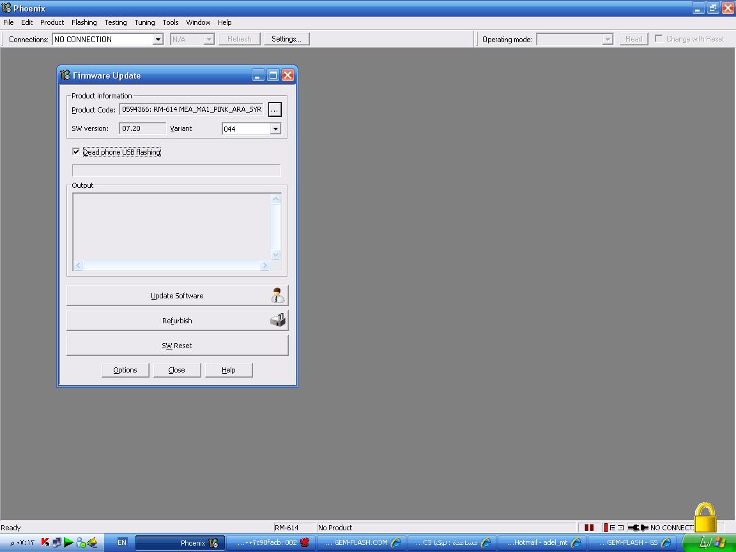Click the Refurbish button
Viewport: 736px width, 552px height.
[x=178, y=321]
